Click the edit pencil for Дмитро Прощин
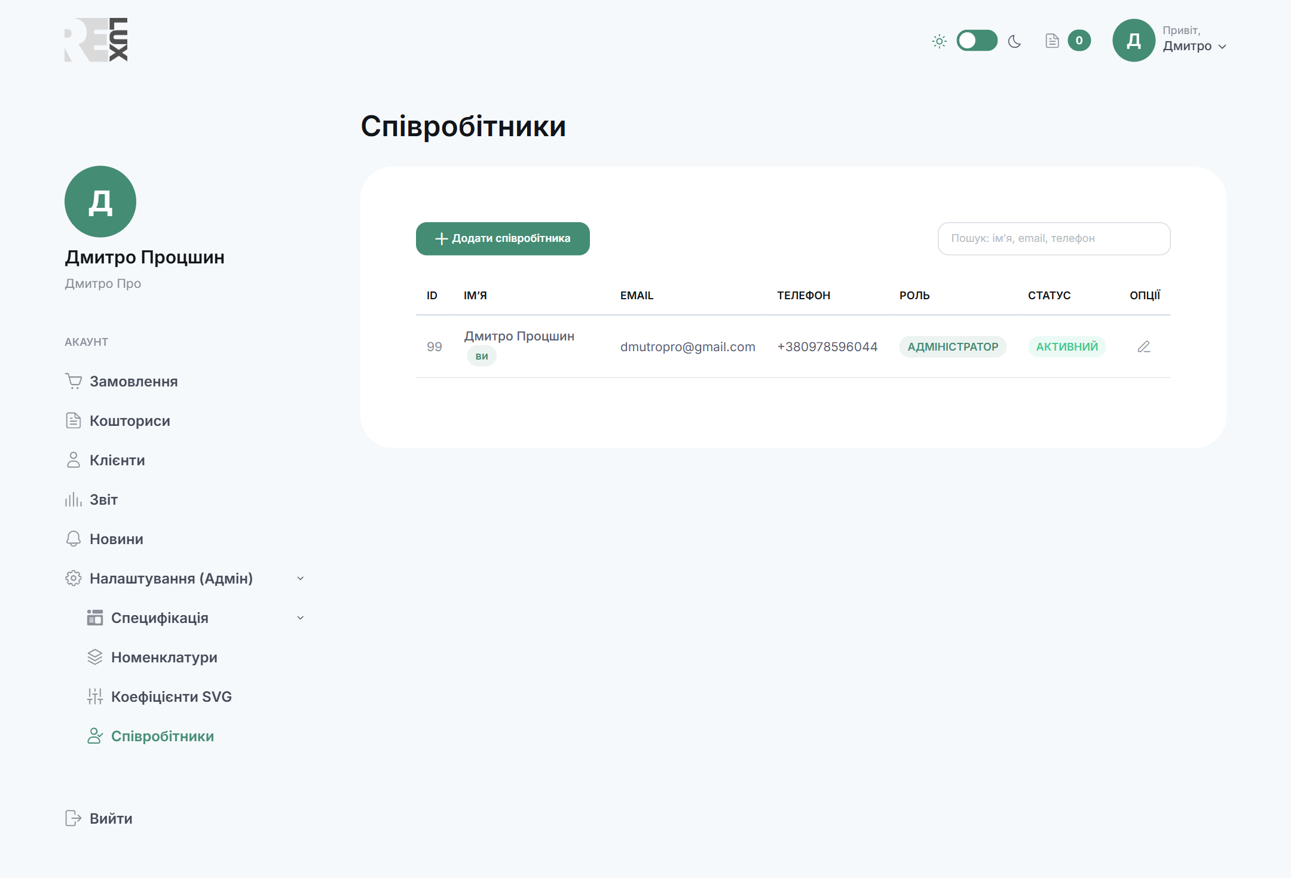This screenshot has height=878, width=1291. (x=1144, y=346)
